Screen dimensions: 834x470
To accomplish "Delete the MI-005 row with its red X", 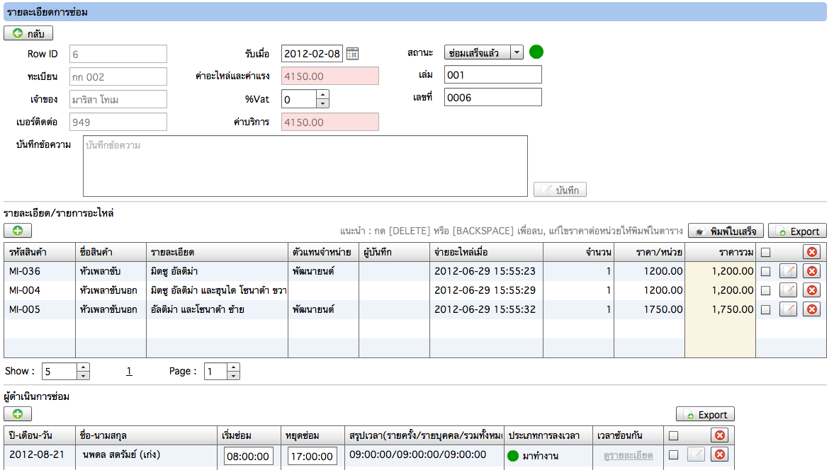I will (x=811, y=309).
